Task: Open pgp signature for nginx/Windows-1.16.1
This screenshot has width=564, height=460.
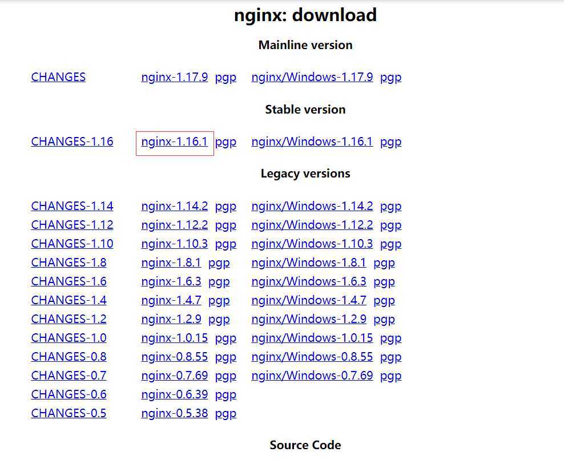Action: coord(390,142)
